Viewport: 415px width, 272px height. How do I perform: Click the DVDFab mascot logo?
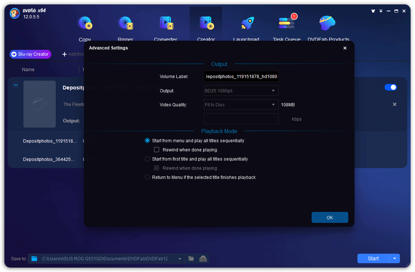tap(15, 13)
